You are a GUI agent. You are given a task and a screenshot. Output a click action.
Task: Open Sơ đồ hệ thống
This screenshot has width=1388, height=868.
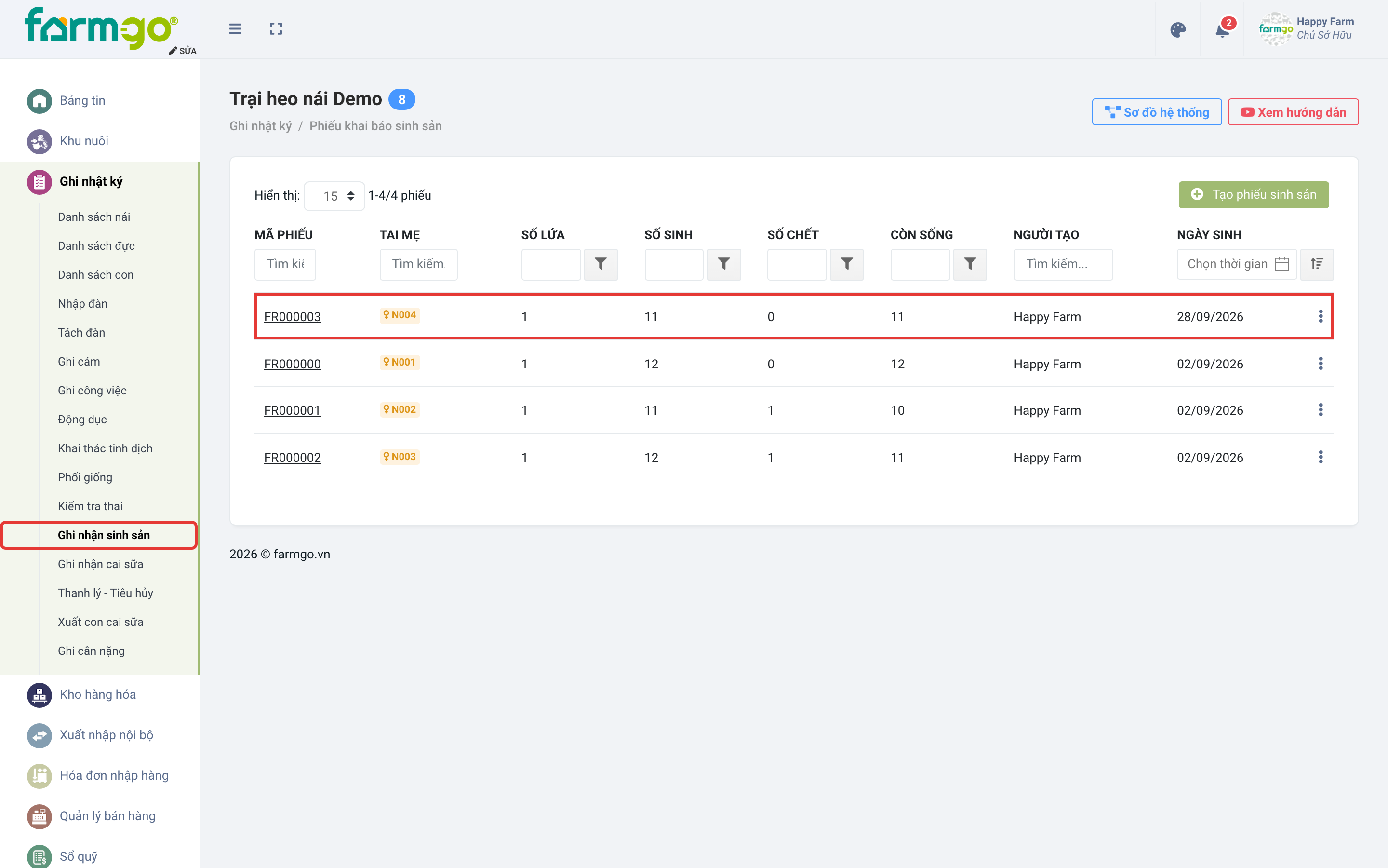[x=1157, y=112]
